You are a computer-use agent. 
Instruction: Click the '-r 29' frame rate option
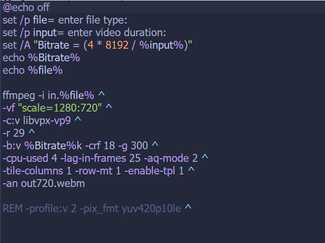(14, 133)
